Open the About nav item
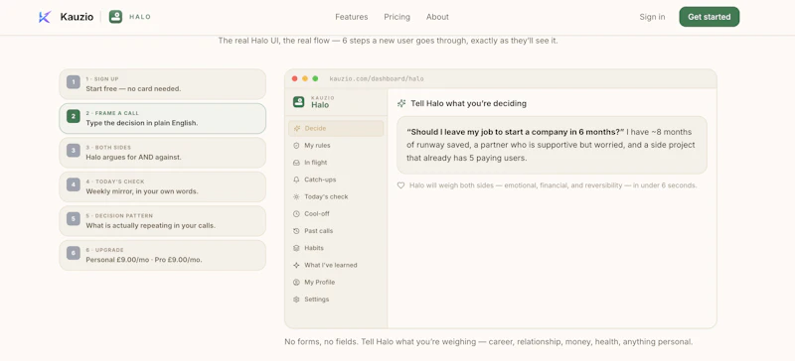 [x=437, y=17]
